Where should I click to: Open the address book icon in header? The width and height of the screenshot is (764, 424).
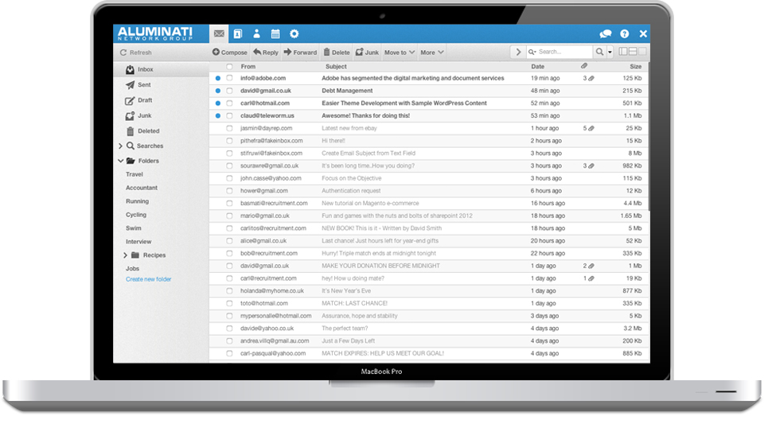click(x=237, y=34)
